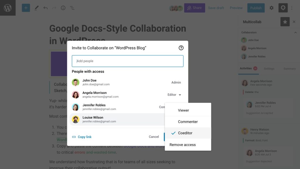
Task: Select the pencil edit tool
Action: pos(36,8)
